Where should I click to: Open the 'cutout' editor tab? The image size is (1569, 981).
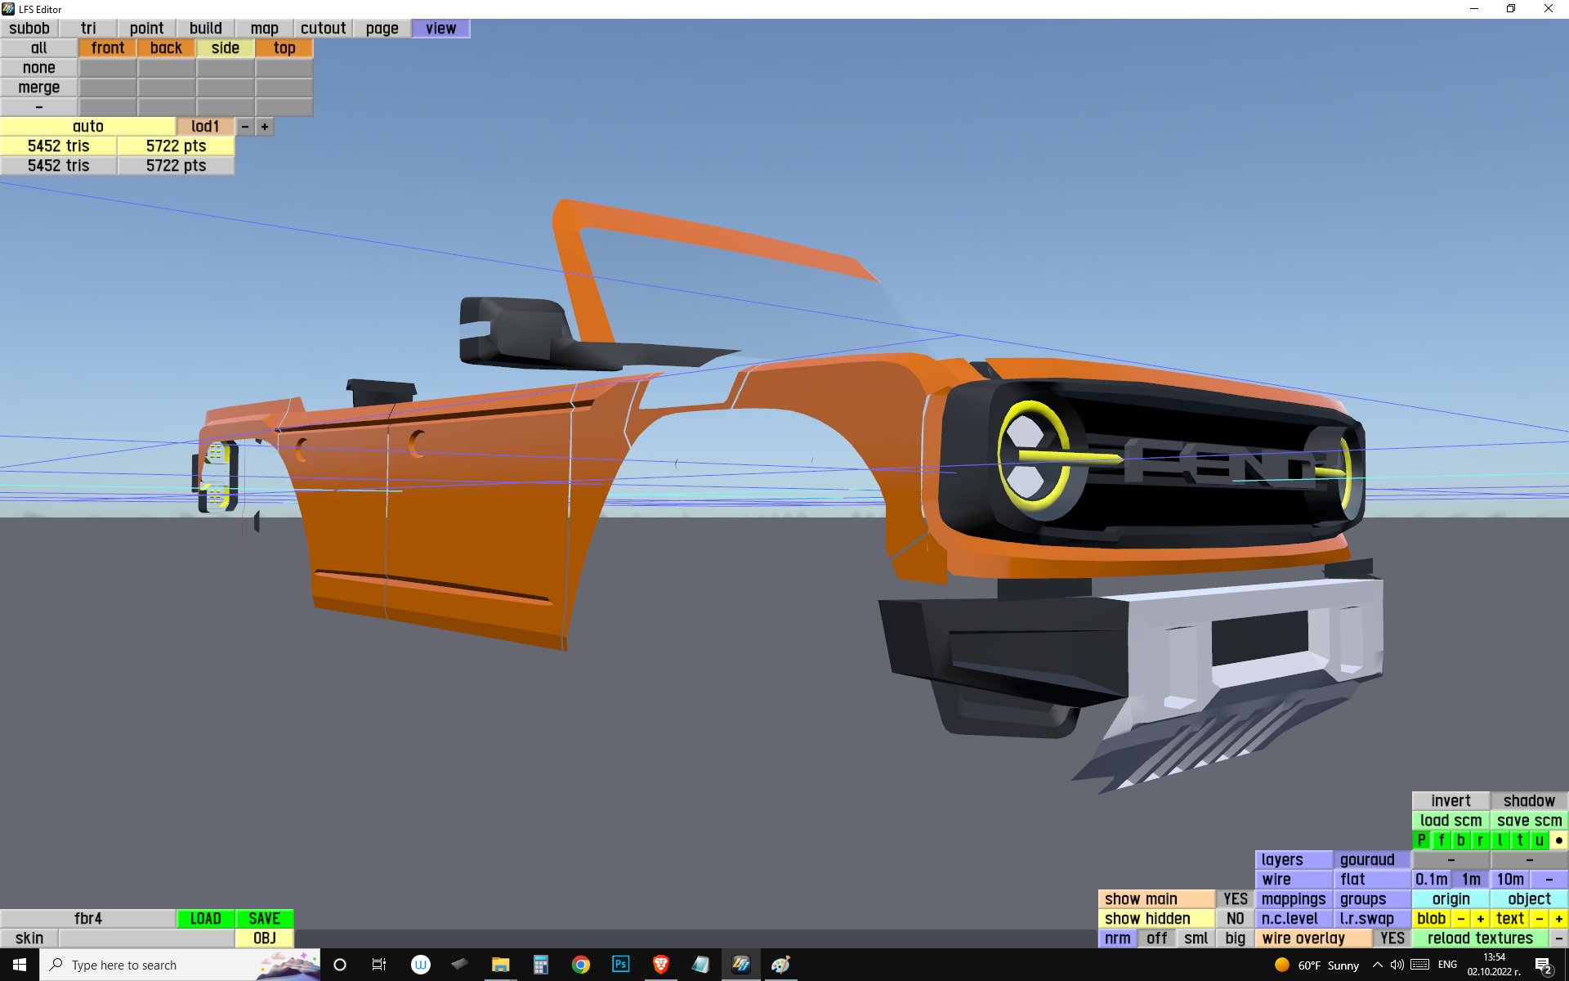pos(323,29)
